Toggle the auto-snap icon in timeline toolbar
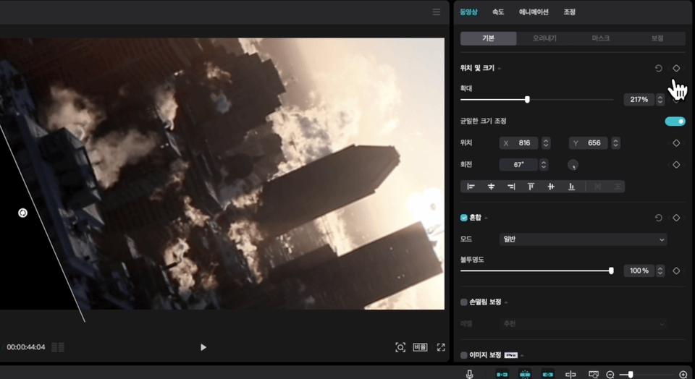Viewport: 695px width, 379px height. point(525,374)
